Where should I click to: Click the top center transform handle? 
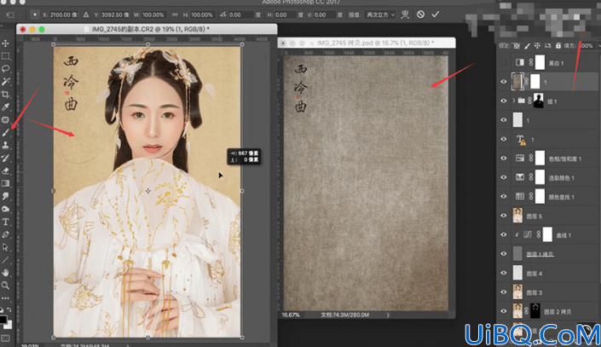(x=148, y=44)
